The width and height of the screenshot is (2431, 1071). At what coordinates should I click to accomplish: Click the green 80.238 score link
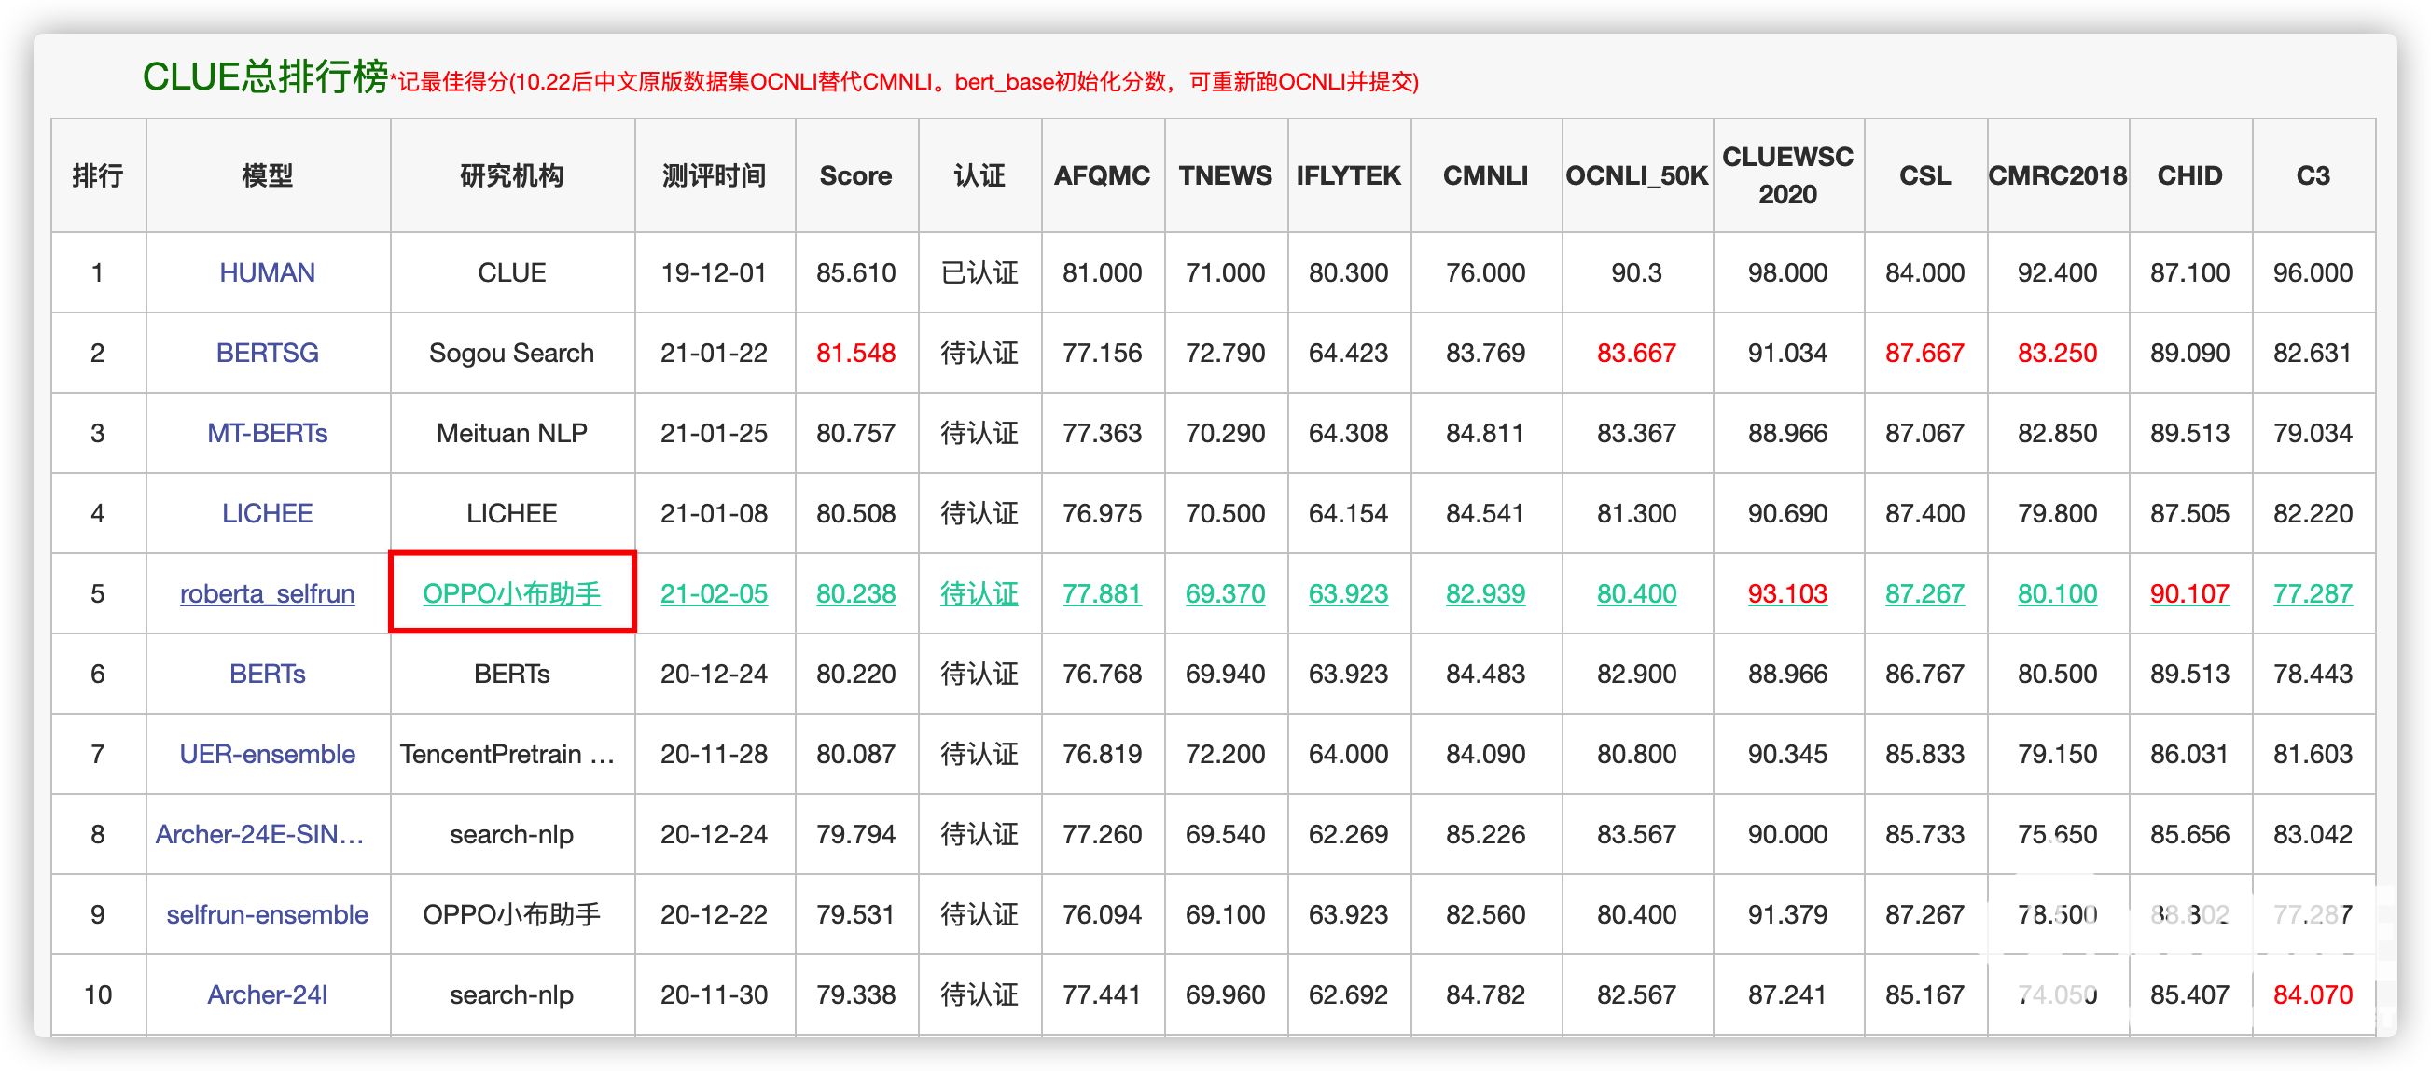pyautogui.click(x=855, y=593)
